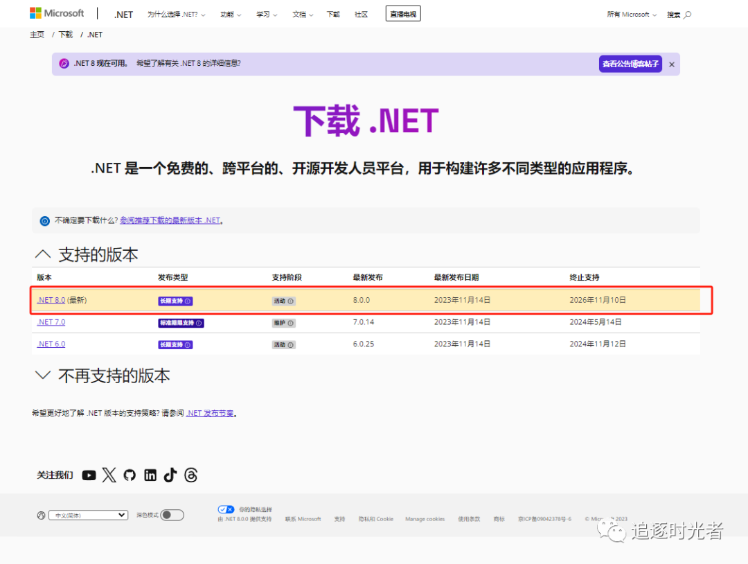Click the search magnifier icon in header
The image size is (748, 564).
tap(687, 15)
